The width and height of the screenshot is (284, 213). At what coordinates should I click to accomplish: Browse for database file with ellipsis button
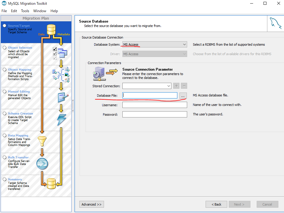tap(183, 96)
